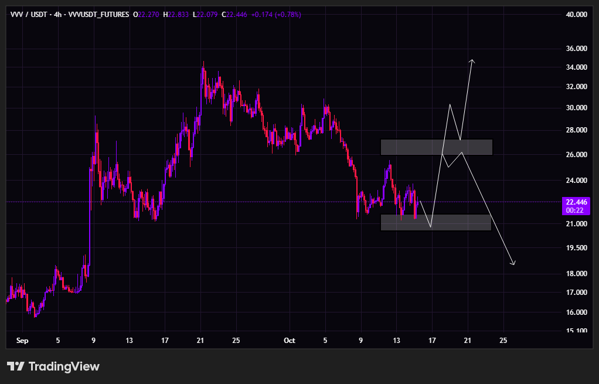The width and height of the screenshot is (599, 384).
Task: Click the VVV / USDT symbol title
Action: [28, 15]
